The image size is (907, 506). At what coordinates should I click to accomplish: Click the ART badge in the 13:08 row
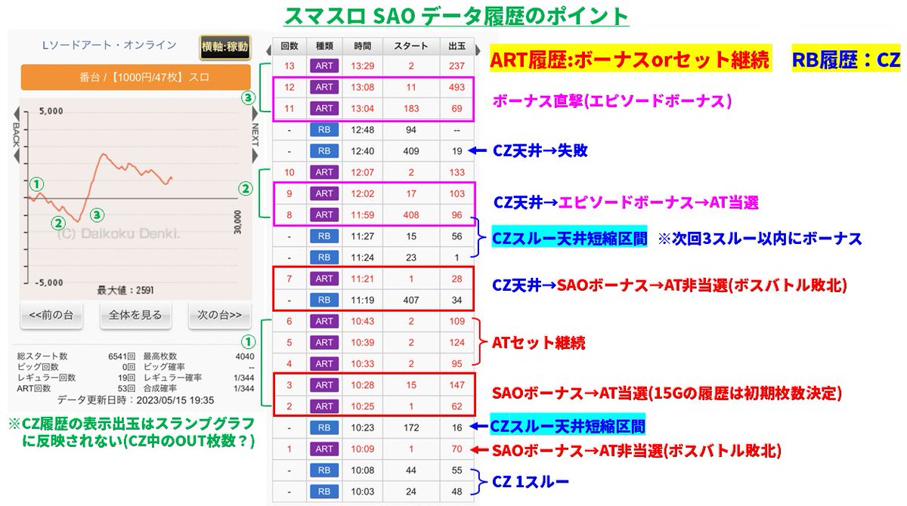pos(325,87)
